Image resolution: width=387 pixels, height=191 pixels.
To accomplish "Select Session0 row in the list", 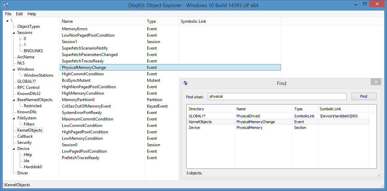I will coord(120,145).
